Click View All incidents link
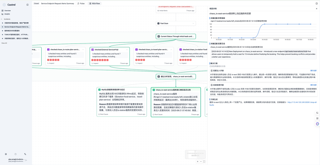 tap(4, 43)
